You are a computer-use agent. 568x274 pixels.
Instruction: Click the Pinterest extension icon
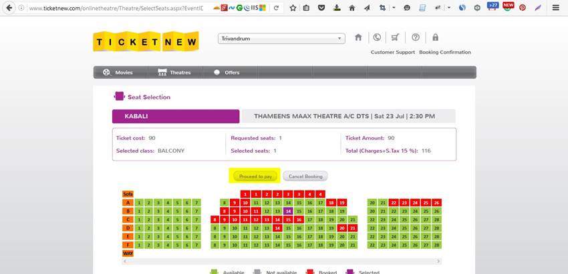(523, 7)
